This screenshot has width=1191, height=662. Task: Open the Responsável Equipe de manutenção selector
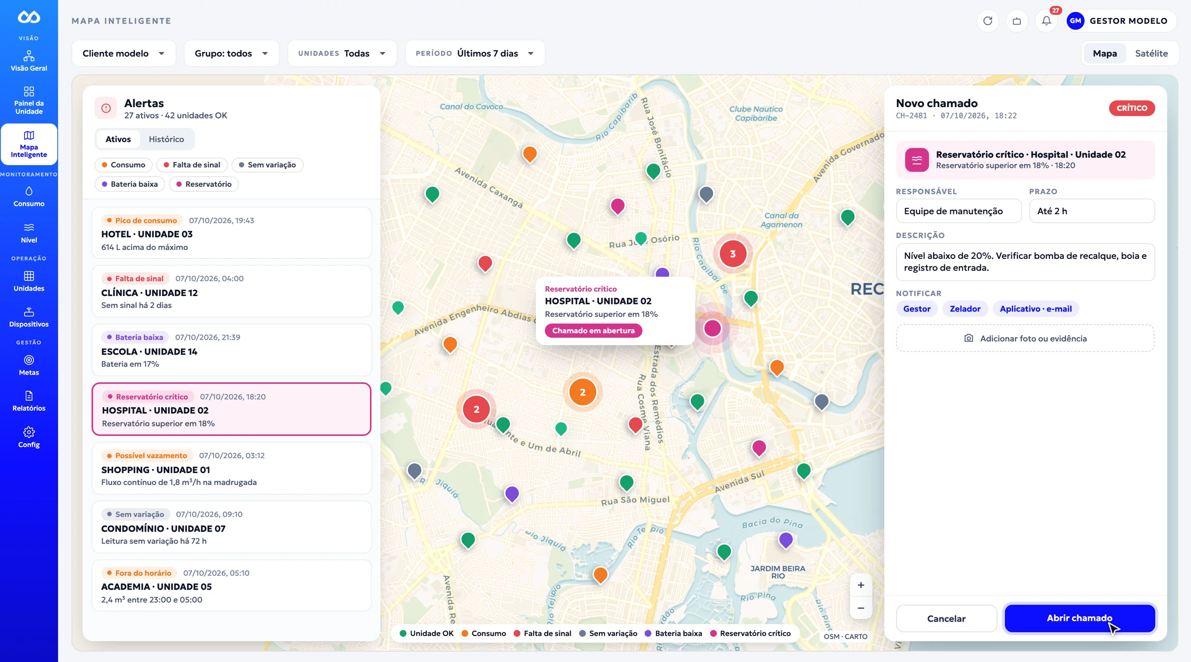[959, 211]
